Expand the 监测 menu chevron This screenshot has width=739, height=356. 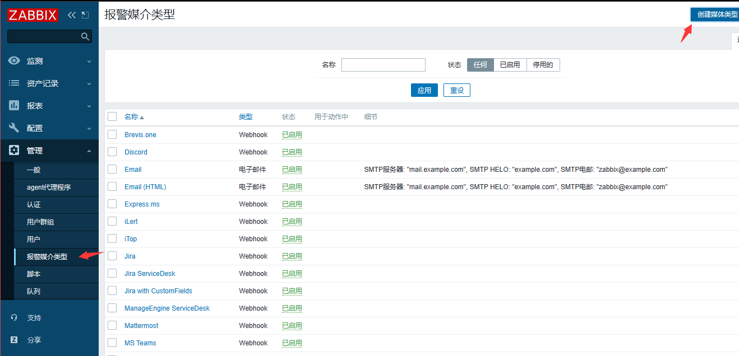pyautogui.click(x=89, y=61)
